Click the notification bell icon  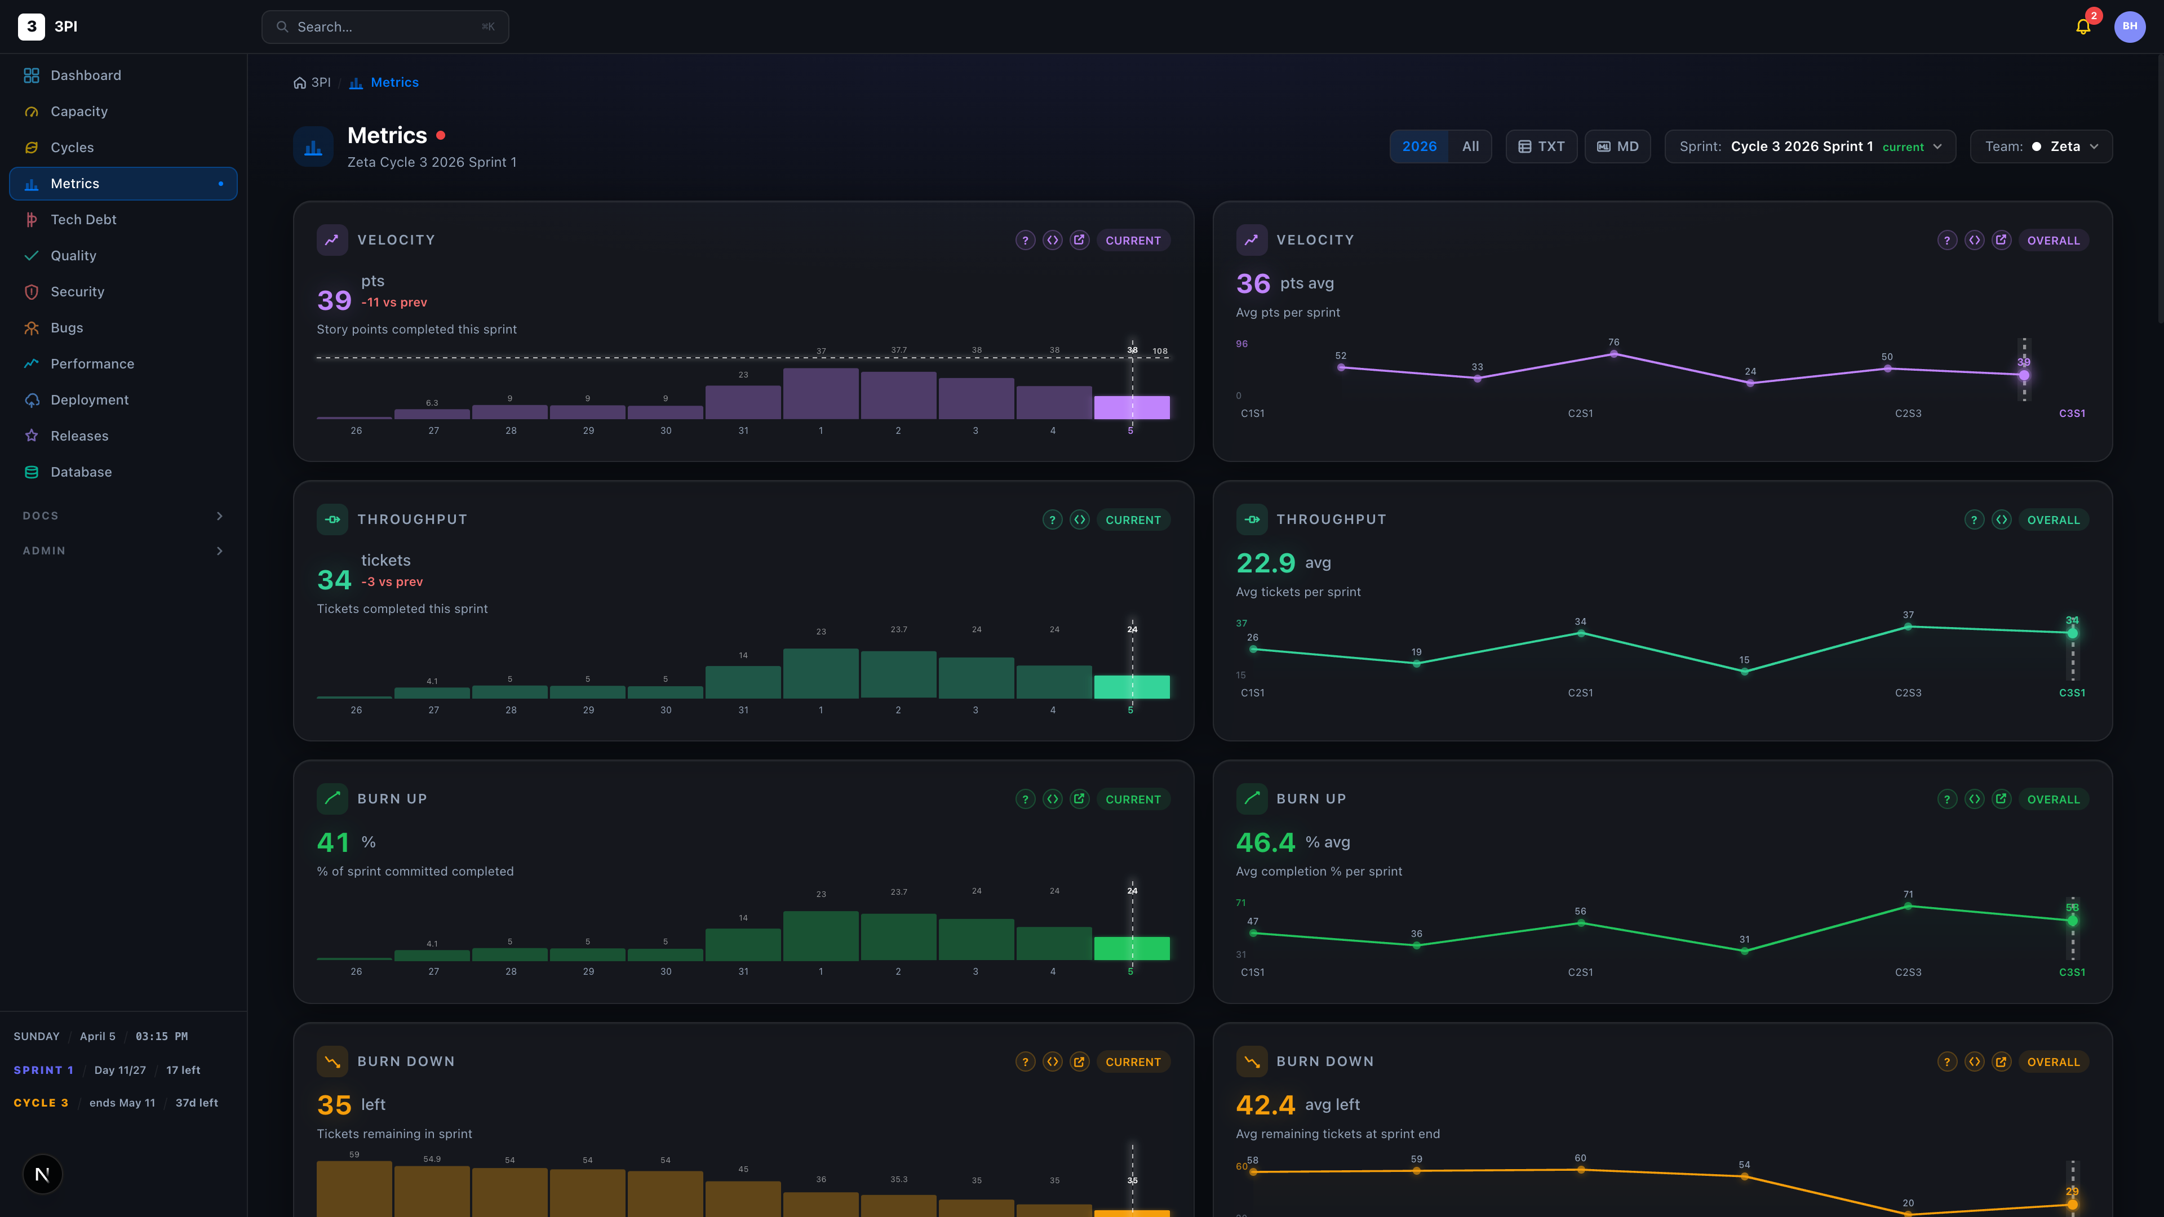2082,27
